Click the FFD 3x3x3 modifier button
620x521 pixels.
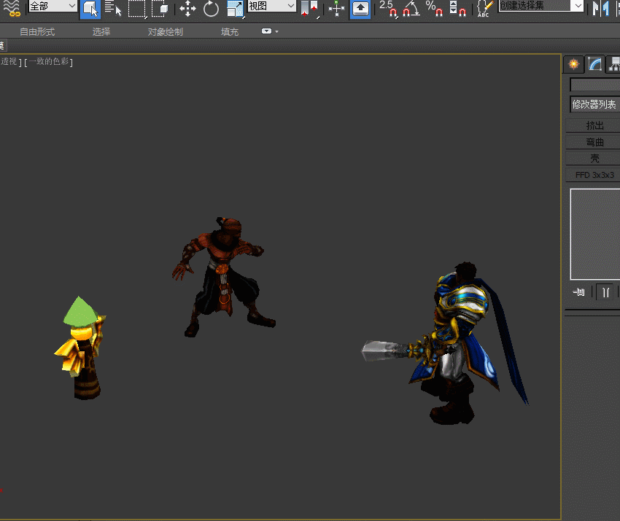tap(594, 175)
